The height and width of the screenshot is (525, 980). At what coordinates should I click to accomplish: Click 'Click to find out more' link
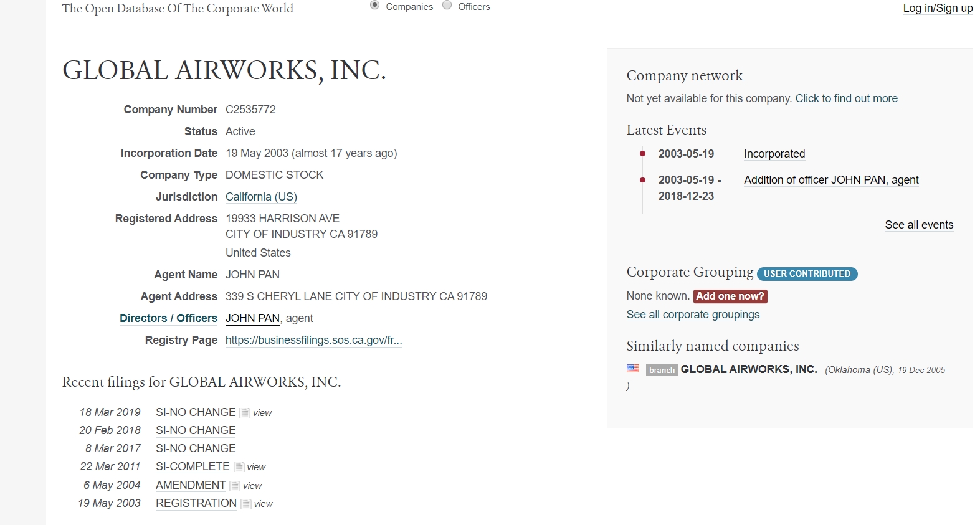click(846, 98)
